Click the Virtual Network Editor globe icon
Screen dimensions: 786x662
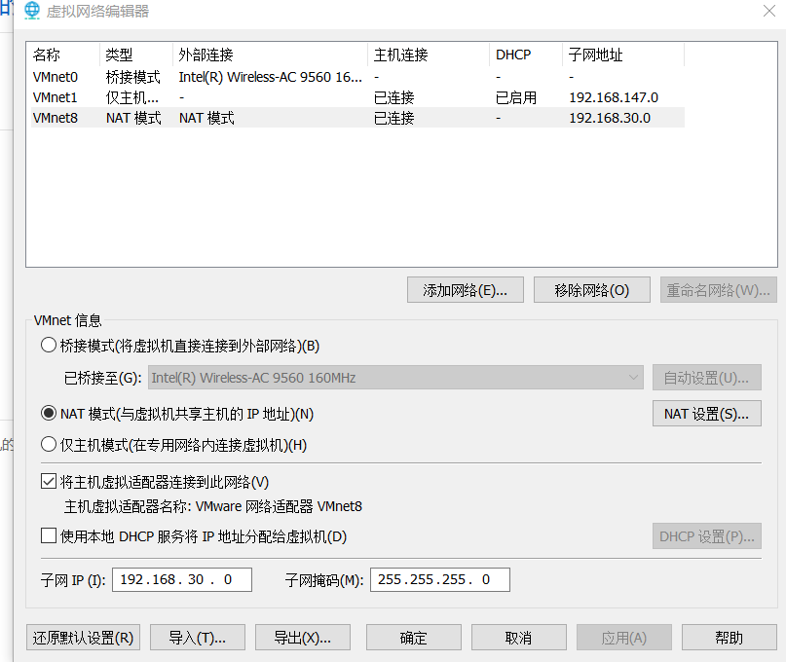(x=31, y=12)
